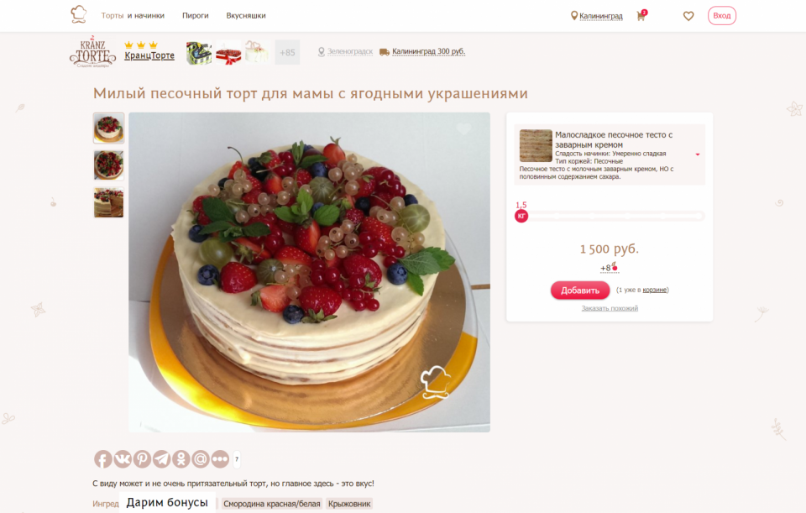Select the sliced cake thumbnail
The height and width of the screenshot is (513, 806).
tap(108, 202)
